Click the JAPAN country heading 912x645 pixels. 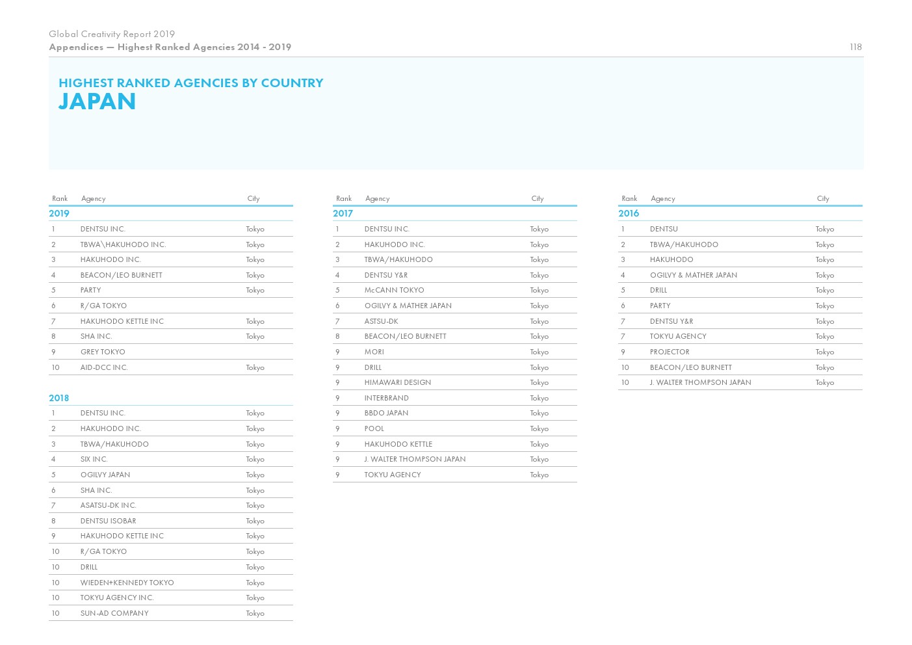tap(97, 102)
